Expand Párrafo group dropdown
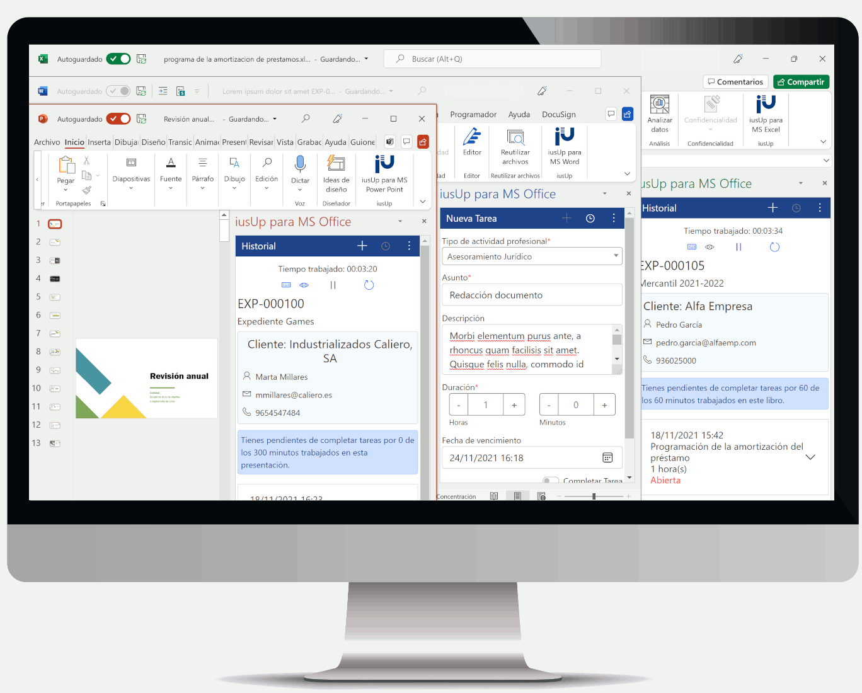 tap(203, 188)
